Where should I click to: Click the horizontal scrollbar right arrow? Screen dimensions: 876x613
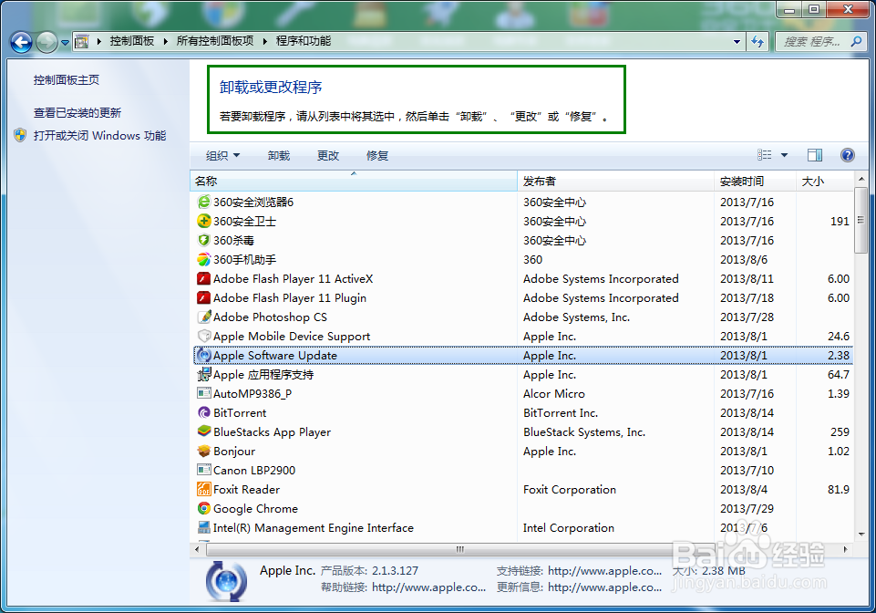[845, 549]
